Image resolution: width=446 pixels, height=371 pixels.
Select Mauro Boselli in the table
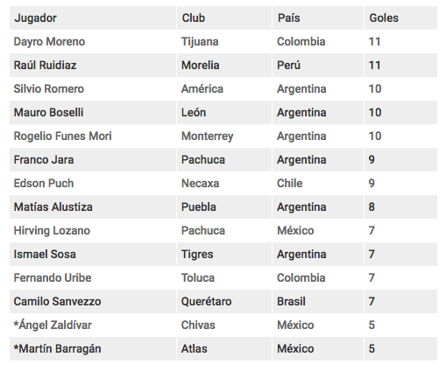48,113
